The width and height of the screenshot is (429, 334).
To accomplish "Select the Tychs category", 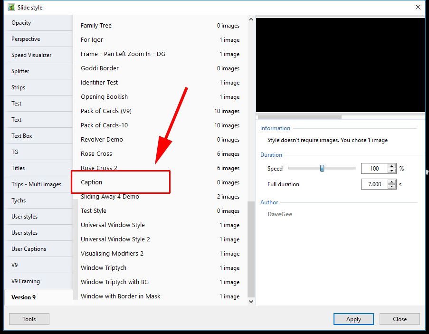I will coord(38,200).
